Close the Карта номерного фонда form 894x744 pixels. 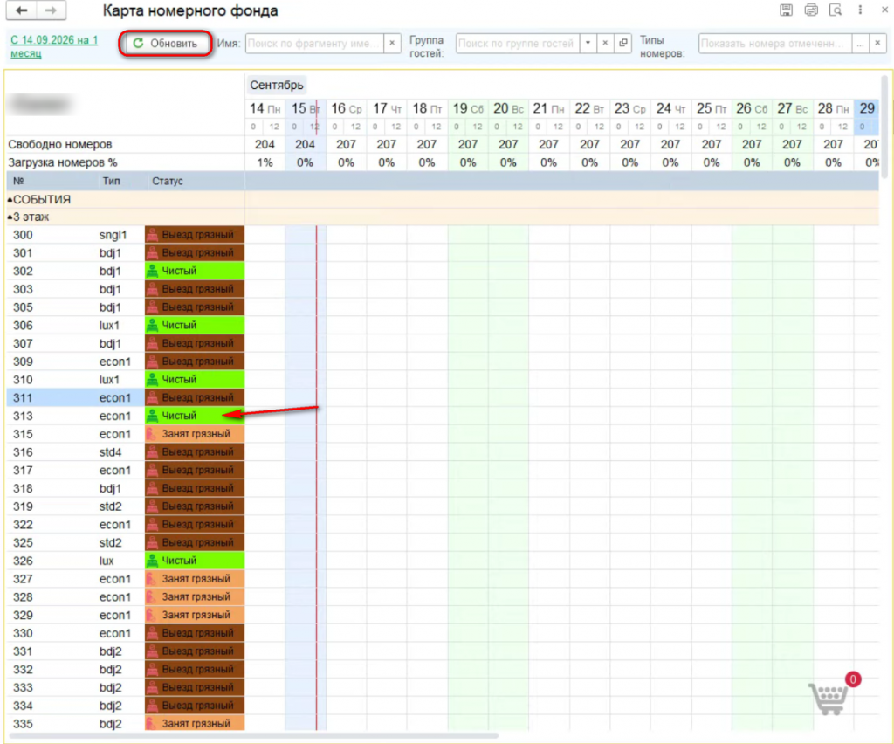tap(885, 10)
